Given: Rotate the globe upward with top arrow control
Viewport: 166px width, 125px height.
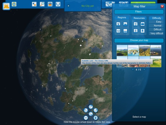Looking at the screenshot, I should [x=91, y=107].
